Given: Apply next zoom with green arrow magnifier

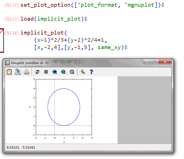Looking at the screenshot, I should click(63, 72).
